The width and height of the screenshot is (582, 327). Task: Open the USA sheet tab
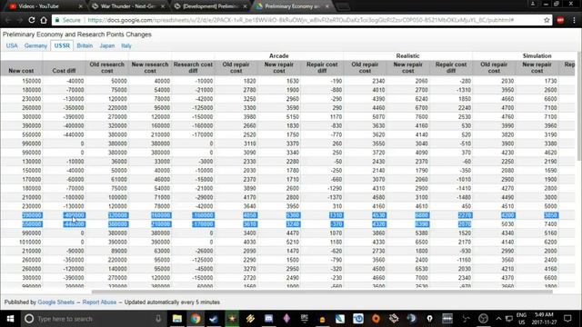coord(12,45)
